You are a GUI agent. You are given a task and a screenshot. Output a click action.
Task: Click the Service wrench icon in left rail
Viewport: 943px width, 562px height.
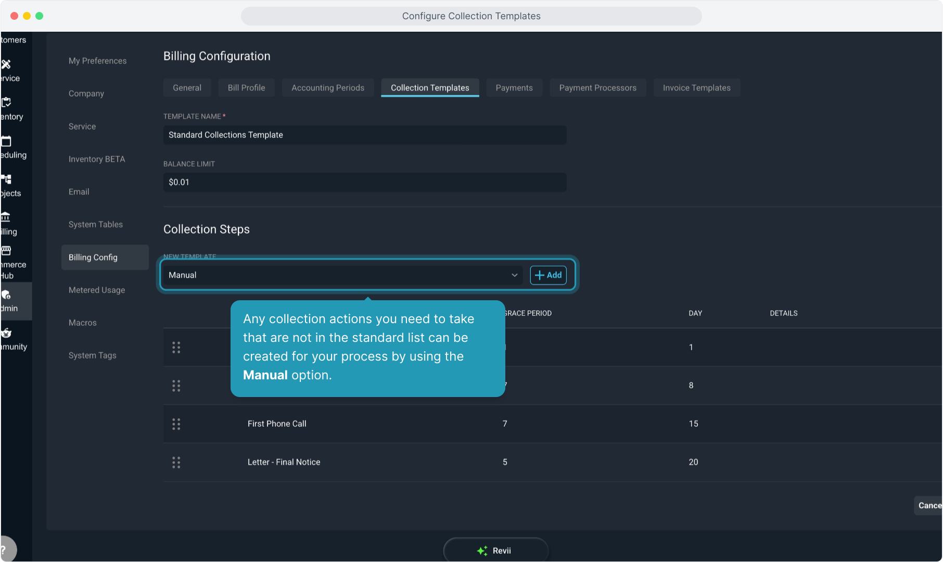coord(6,65)
